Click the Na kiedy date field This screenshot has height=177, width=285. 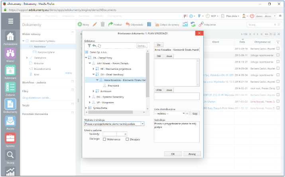coord(109,134)
